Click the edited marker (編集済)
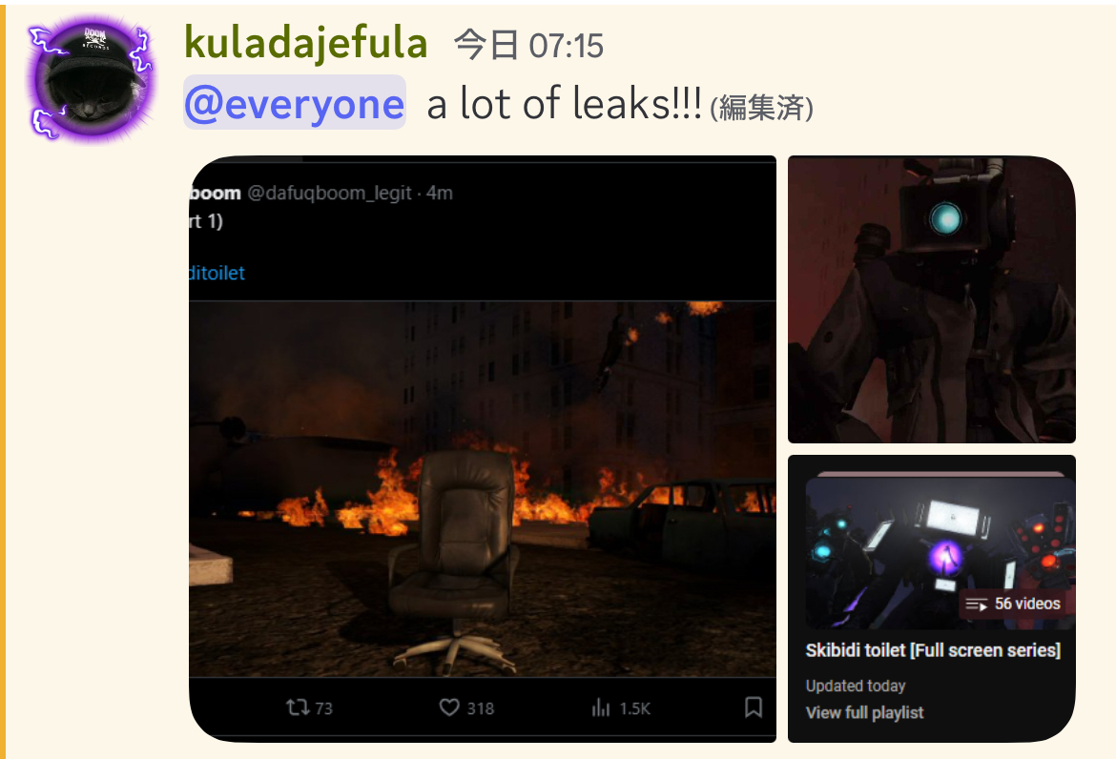1116x759 pixels. point(761,108)
